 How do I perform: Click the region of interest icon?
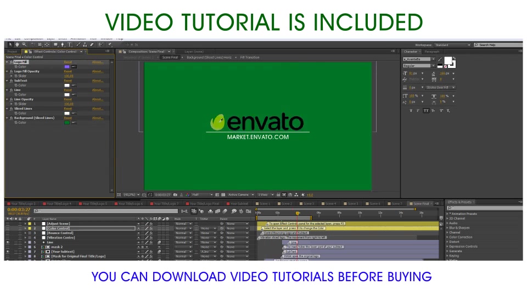[217, 195]
